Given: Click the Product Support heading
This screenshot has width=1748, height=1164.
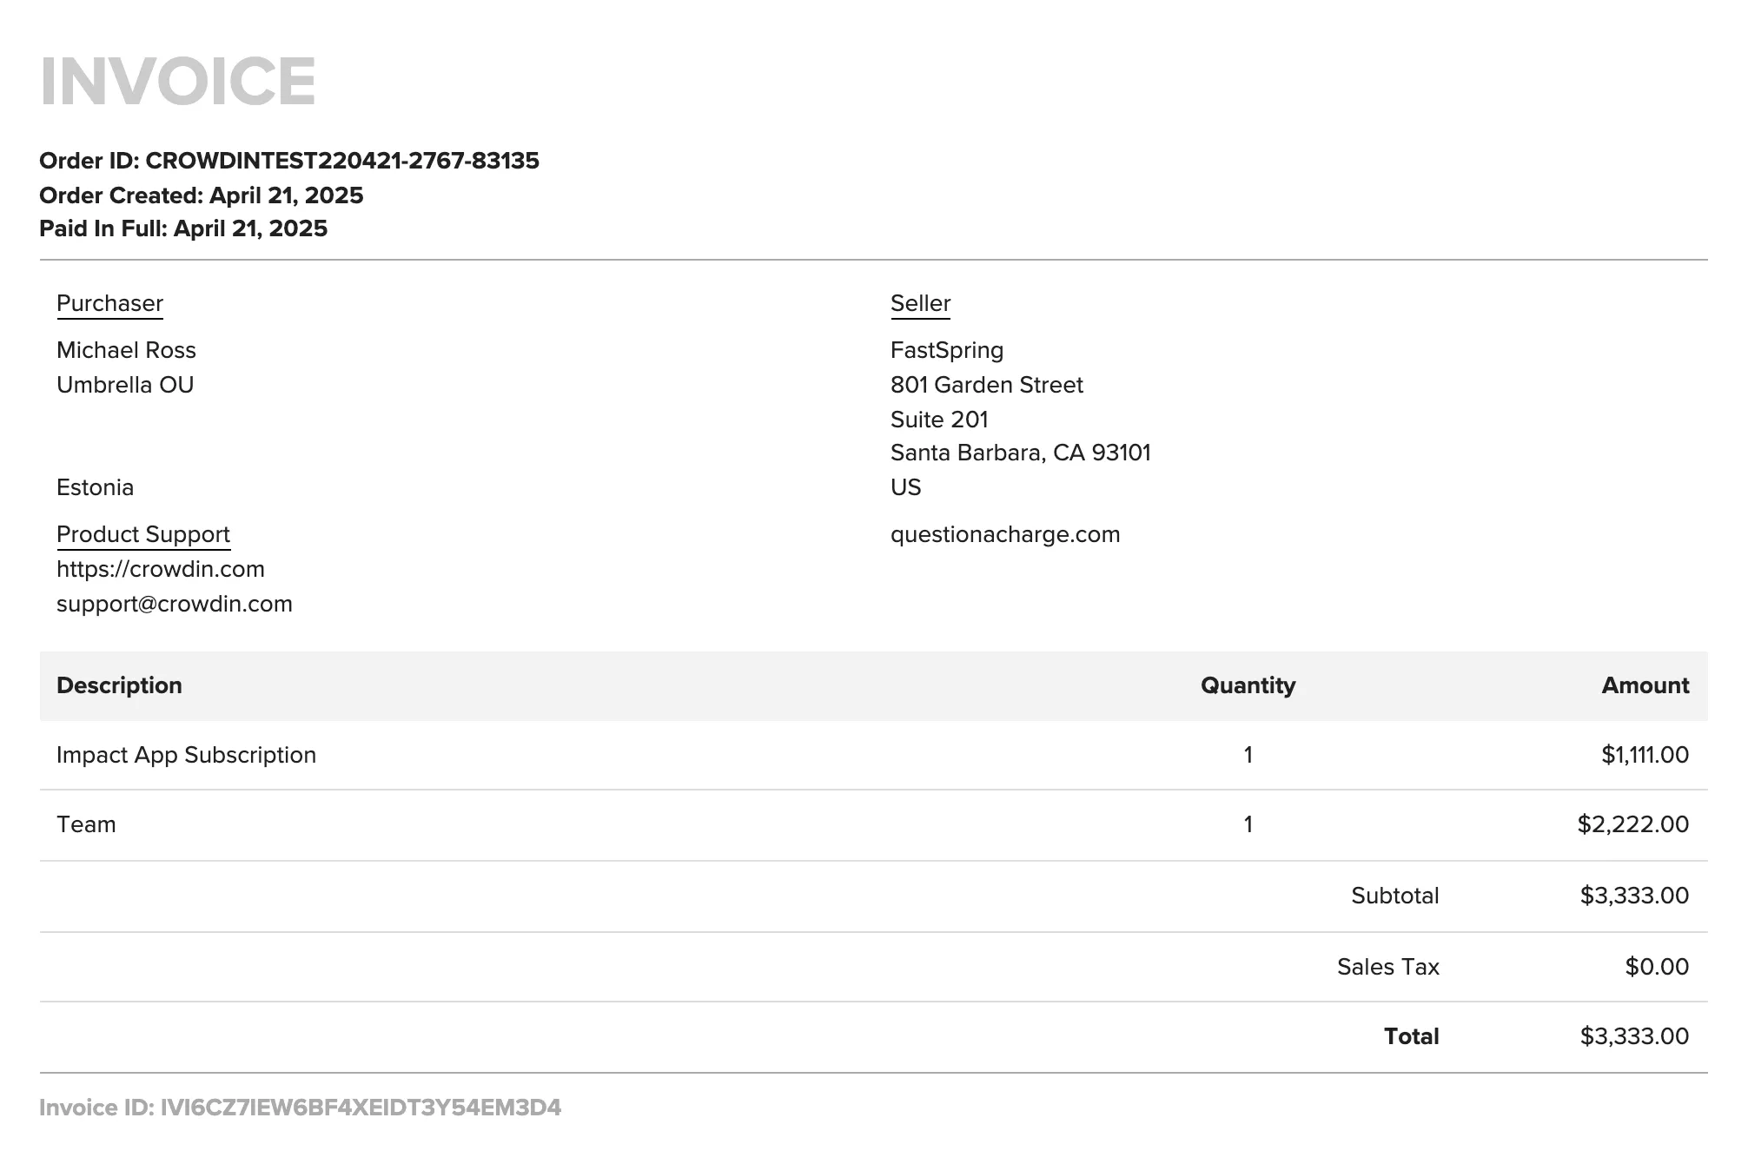Looking at the screenshot, I should coord(143,533).
